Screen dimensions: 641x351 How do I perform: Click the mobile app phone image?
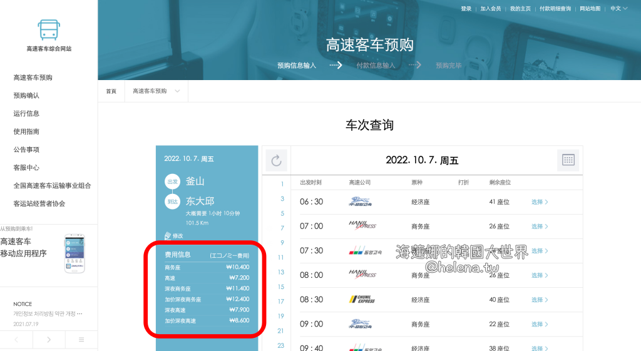pos(74,253)
